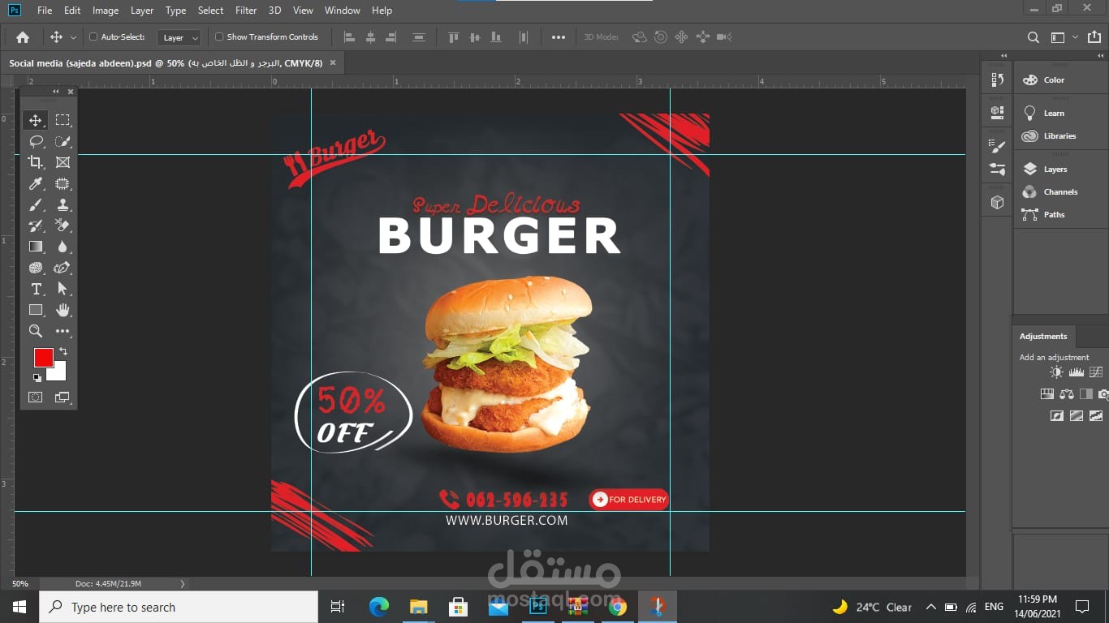Screen dimensions: 1109x623
Task: Select the Eraser tool
Action: [63, 226]
